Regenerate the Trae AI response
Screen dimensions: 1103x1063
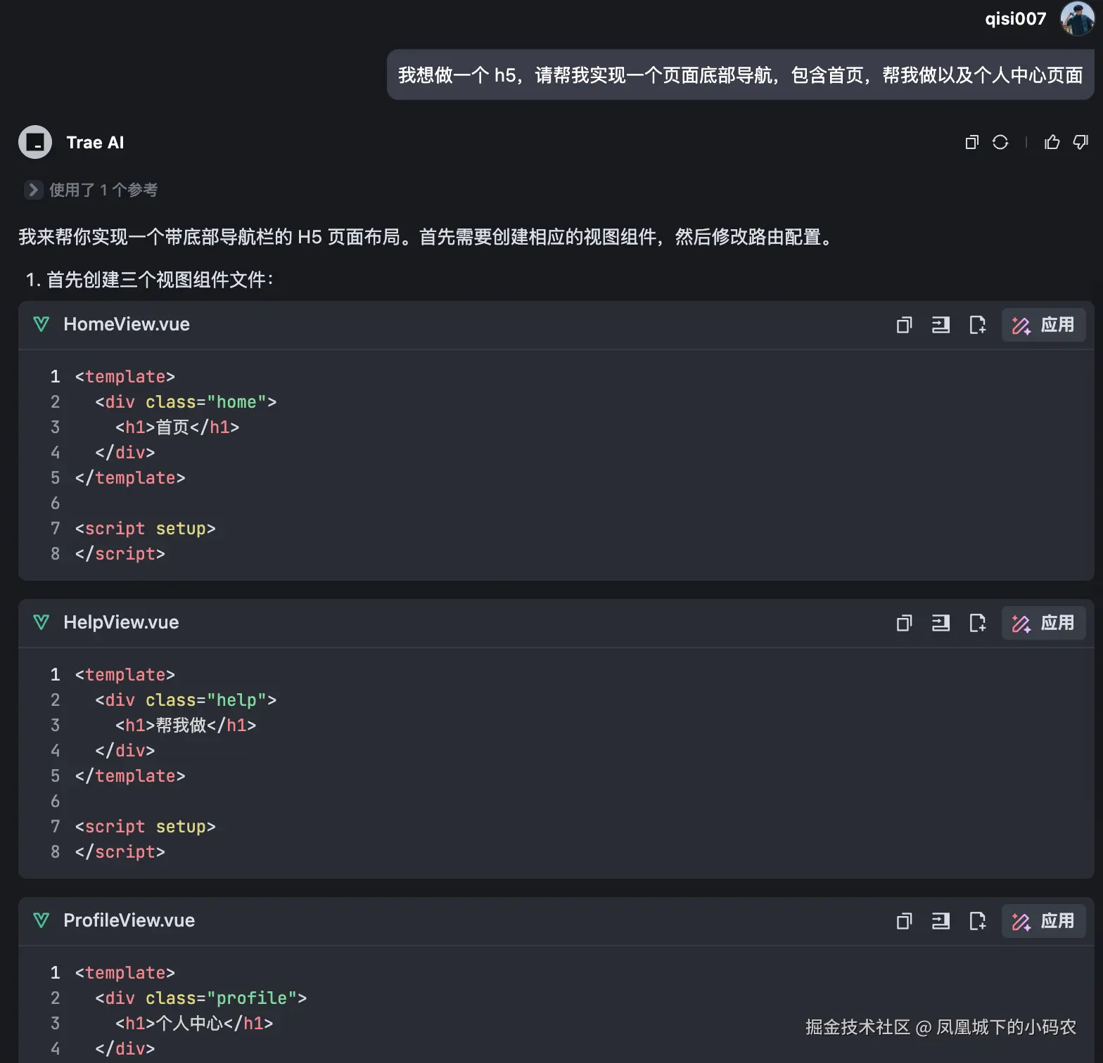1000,142
